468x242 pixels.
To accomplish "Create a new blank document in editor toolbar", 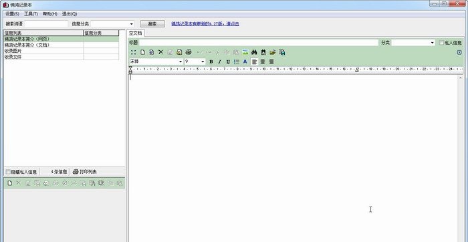I will click(142, 52).
